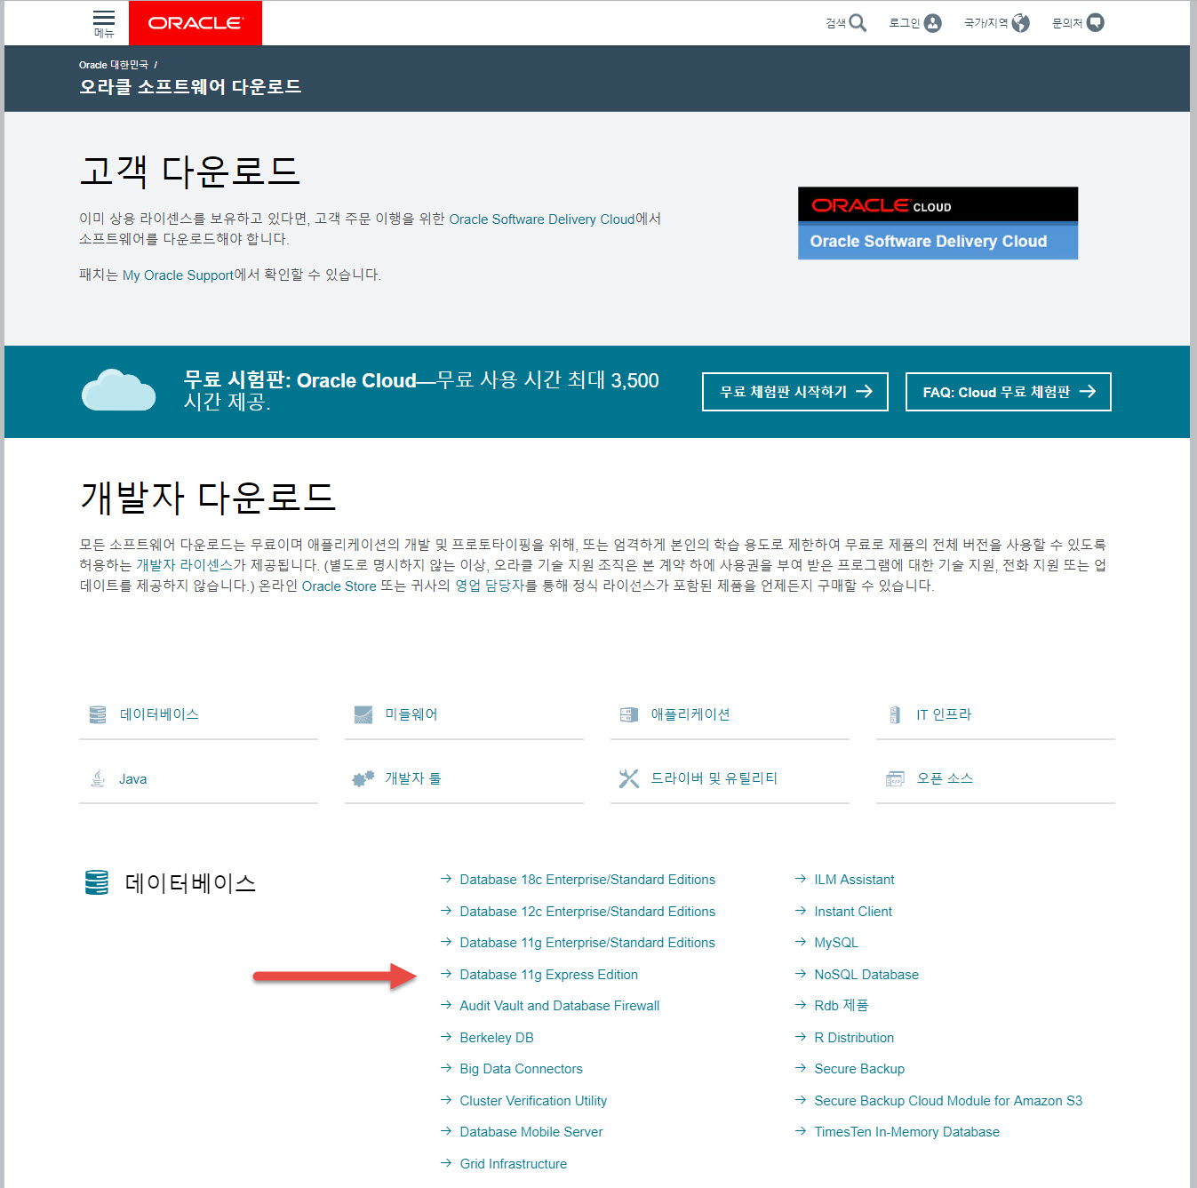
Task: Open the MySQL link
Action: click(x=836, y=943)
